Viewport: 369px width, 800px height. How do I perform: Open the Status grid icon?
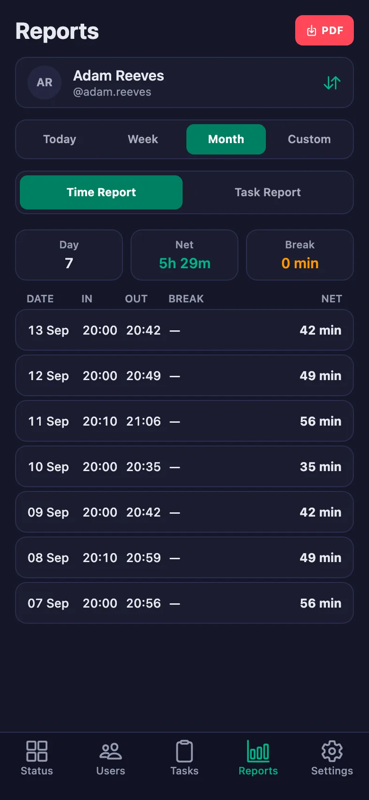pos(37,751)
